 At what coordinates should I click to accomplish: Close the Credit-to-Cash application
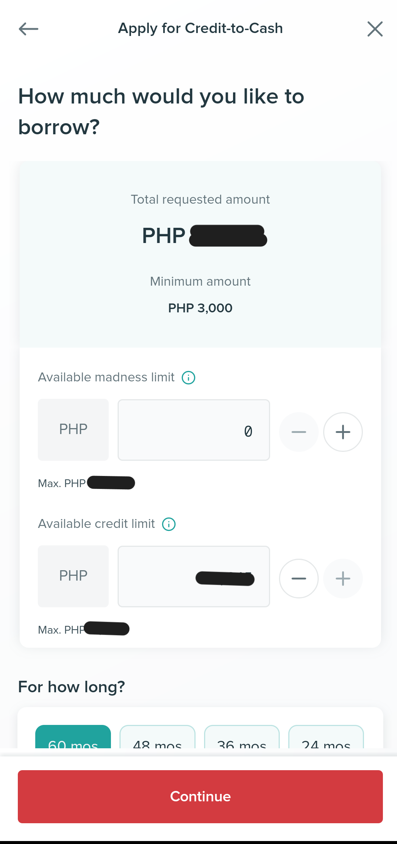375,29
